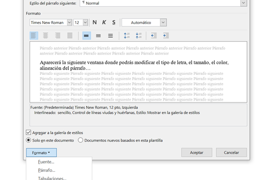Click the font size field showing 12
Image resolution: width=262 pixels, height=180 pixels.
tap(78, 22)
